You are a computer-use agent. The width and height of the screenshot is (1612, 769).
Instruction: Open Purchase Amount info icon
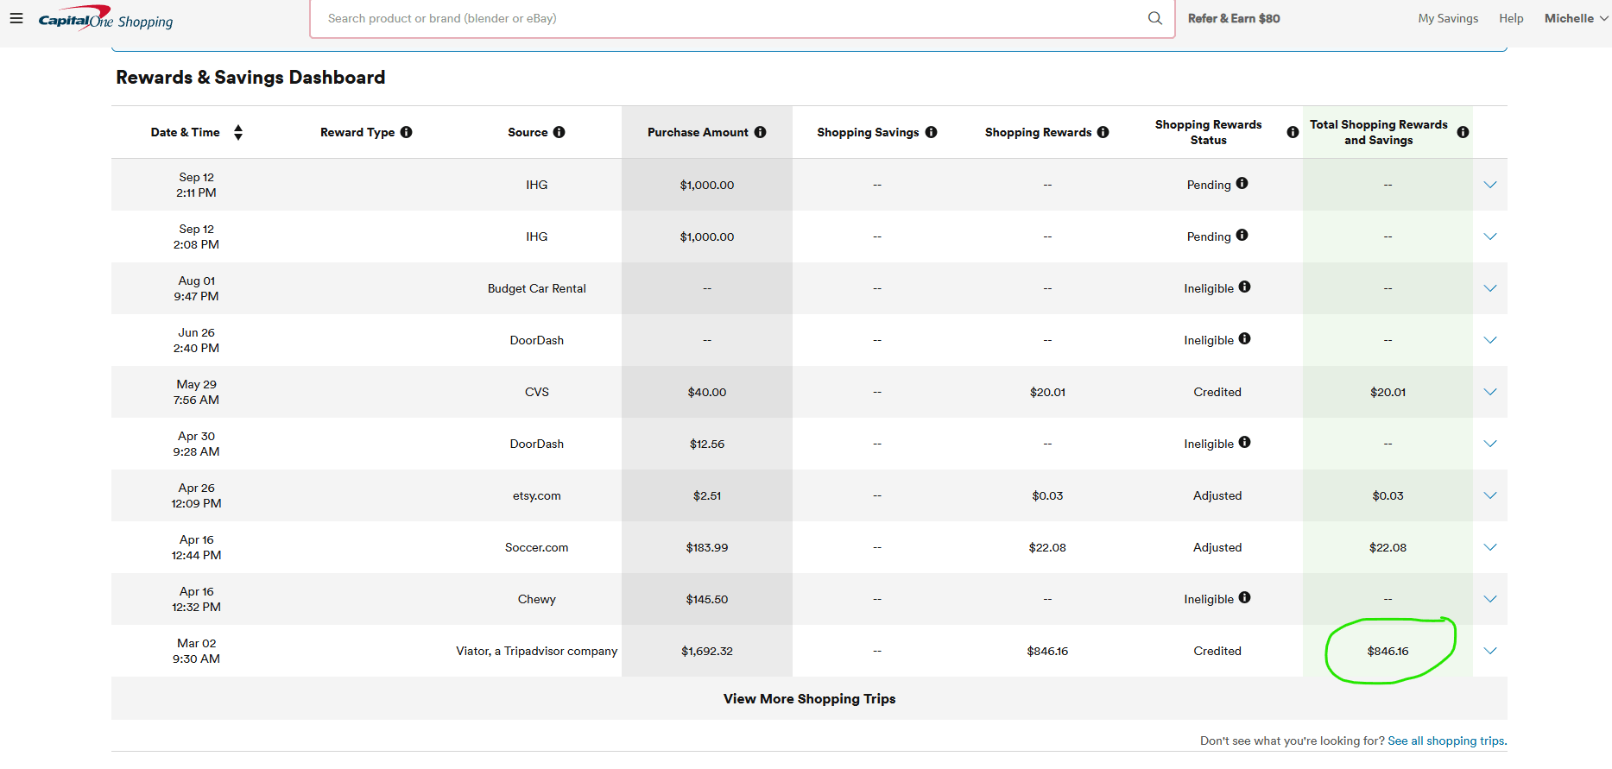(760, 132)
